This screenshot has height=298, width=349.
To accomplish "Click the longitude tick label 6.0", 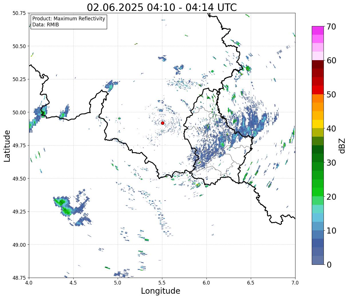I will click(x=206, y=283).
